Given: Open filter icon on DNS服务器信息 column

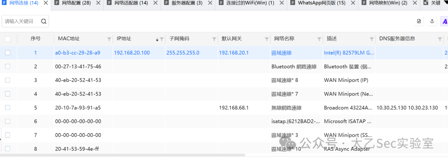Looking at the screenshot, I should tap(440, 39).
